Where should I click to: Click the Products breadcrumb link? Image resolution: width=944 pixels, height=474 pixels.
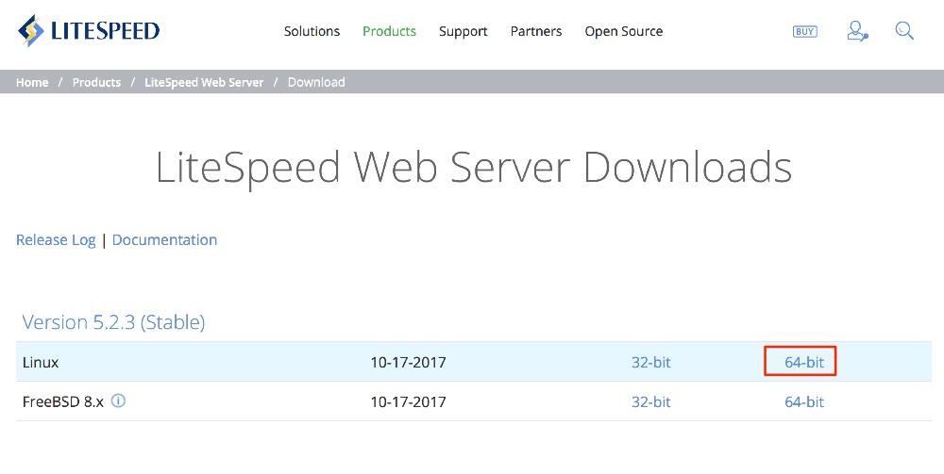(96, 82)
